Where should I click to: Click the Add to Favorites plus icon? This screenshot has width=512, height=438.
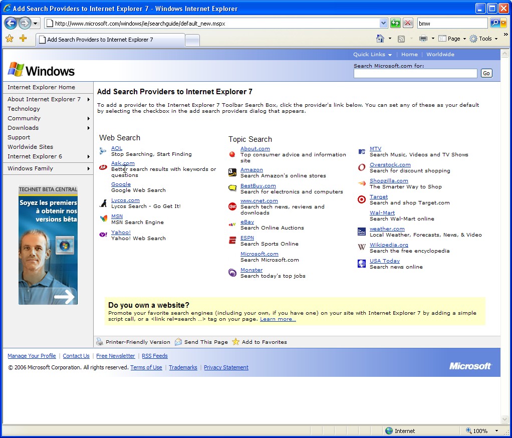[23, 39]
